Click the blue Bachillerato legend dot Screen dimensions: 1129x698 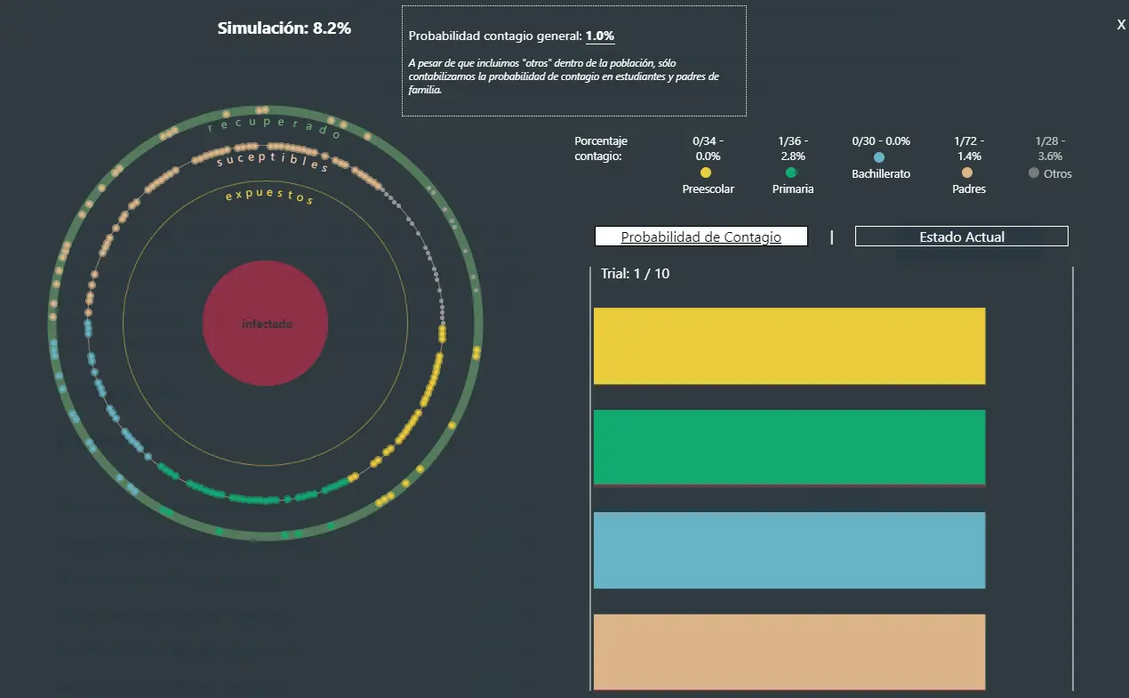(879, 157)
